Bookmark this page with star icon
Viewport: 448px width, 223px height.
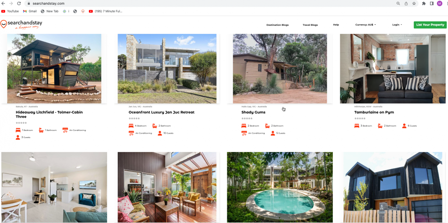point(414,3)
